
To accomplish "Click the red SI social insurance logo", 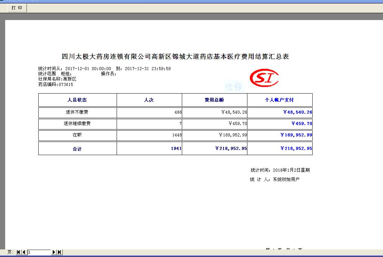I will click(264, 78).
